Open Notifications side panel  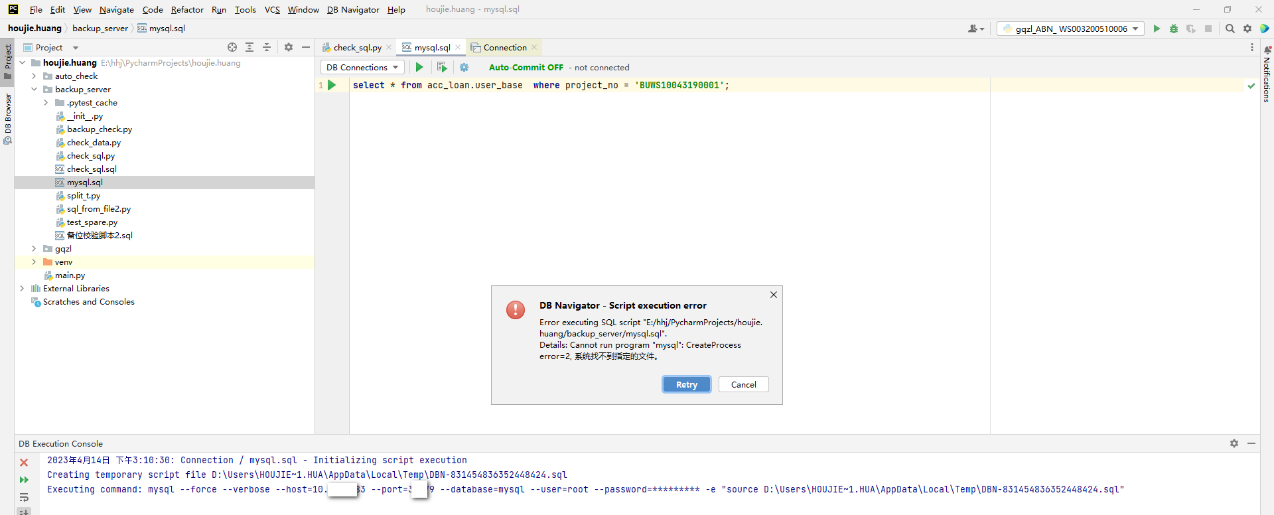click(1267, 74)
